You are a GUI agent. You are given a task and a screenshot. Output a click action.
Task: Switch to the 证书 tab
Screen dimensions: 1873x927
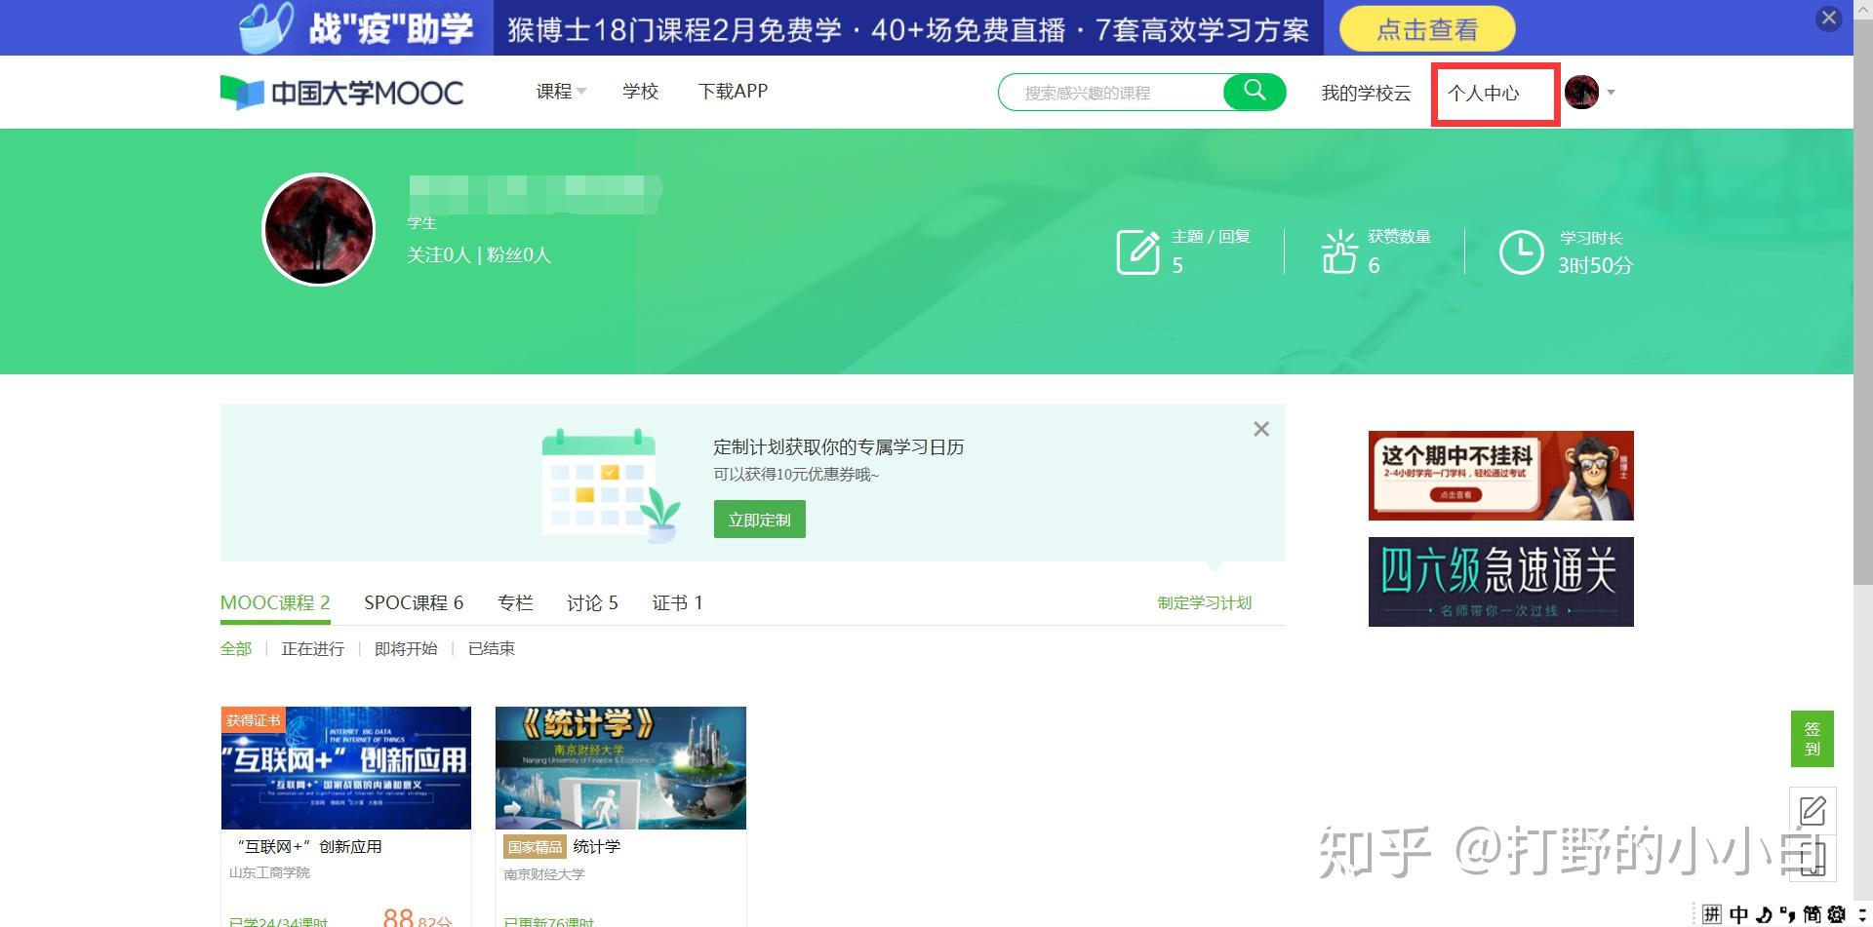click(678, 602)
